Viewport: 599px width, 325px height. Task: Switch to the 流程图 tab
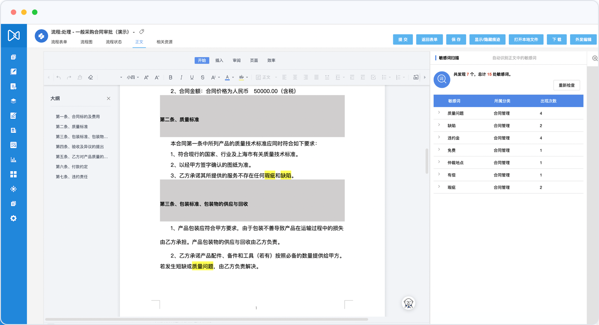click(x=86, y=42)
